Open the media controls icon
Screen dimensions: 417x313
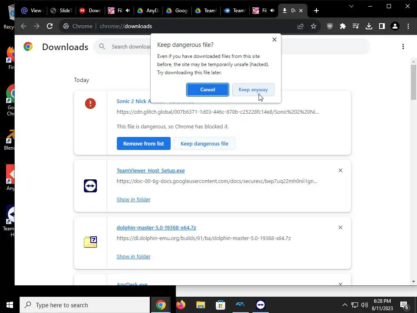pyautogui.click(x=356, y=26)
